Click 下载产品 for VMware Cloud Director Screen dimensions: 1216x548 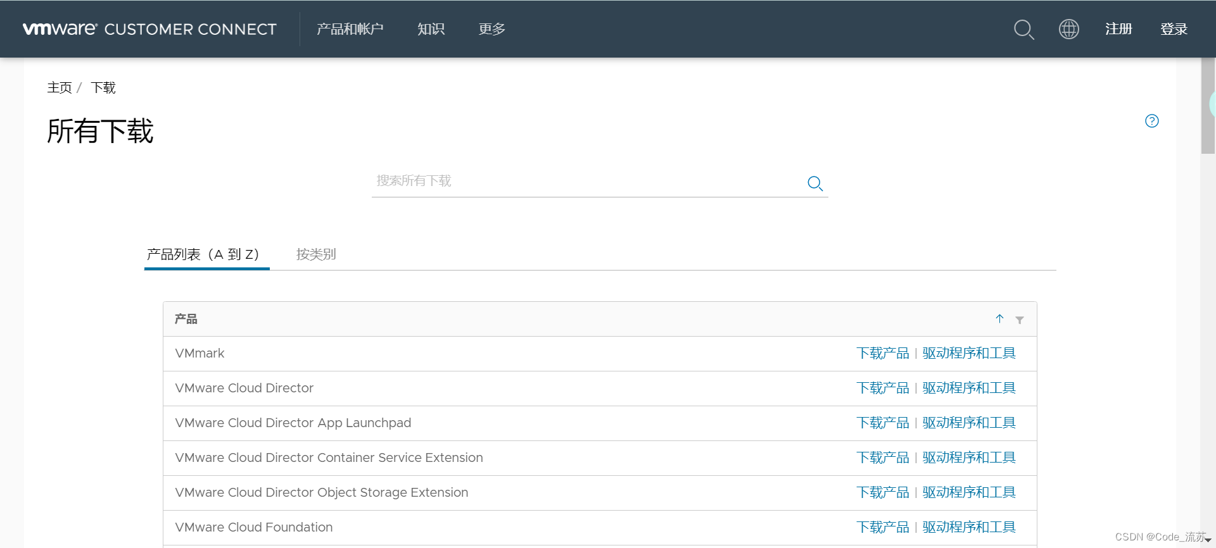pos(883,388)
